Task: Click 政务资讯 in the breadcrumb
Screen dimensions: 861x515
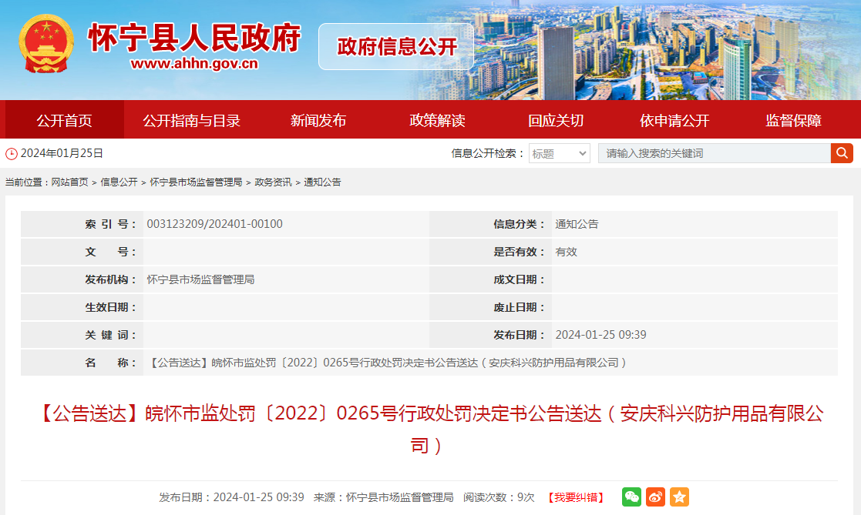Action: (x=273, y=182)
